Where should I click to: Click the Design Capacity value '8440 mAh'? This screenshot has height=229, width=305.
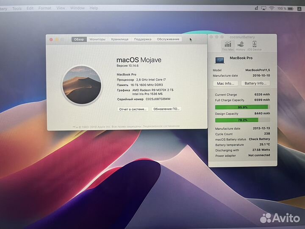click(262, 113)
